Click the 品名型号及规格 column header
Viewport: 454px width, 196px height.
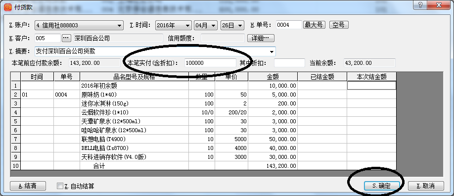[x=135, y=77]
